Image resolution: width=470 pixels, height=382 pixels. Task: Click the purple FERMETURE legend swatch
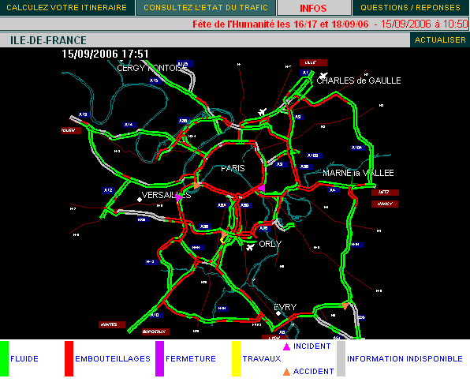click(x=159, y=358)
